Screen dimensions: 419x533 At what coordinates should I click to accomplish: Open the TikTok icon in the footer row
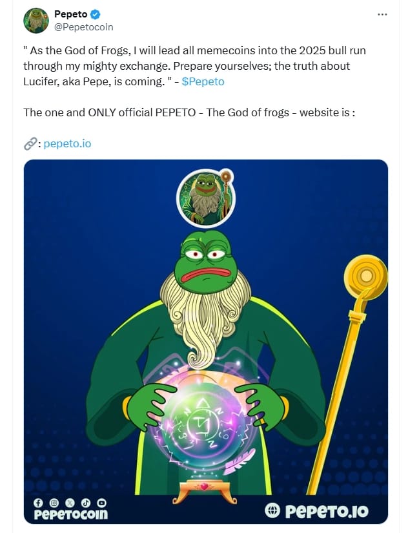point(86,503)
